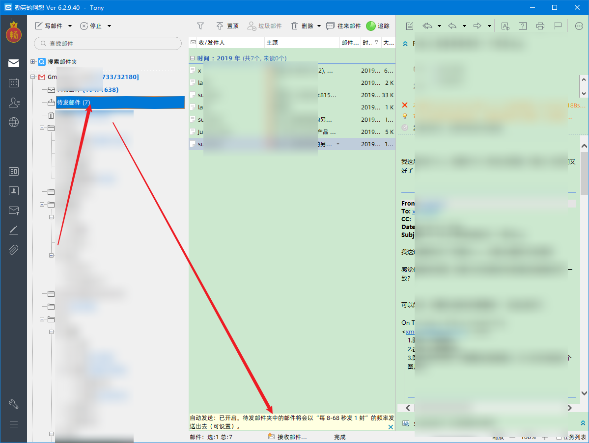This screenshot has height=443, width=589.
Task: Open the hamburger menu at sidebar bottom
Action: click(x=14, y=424)
